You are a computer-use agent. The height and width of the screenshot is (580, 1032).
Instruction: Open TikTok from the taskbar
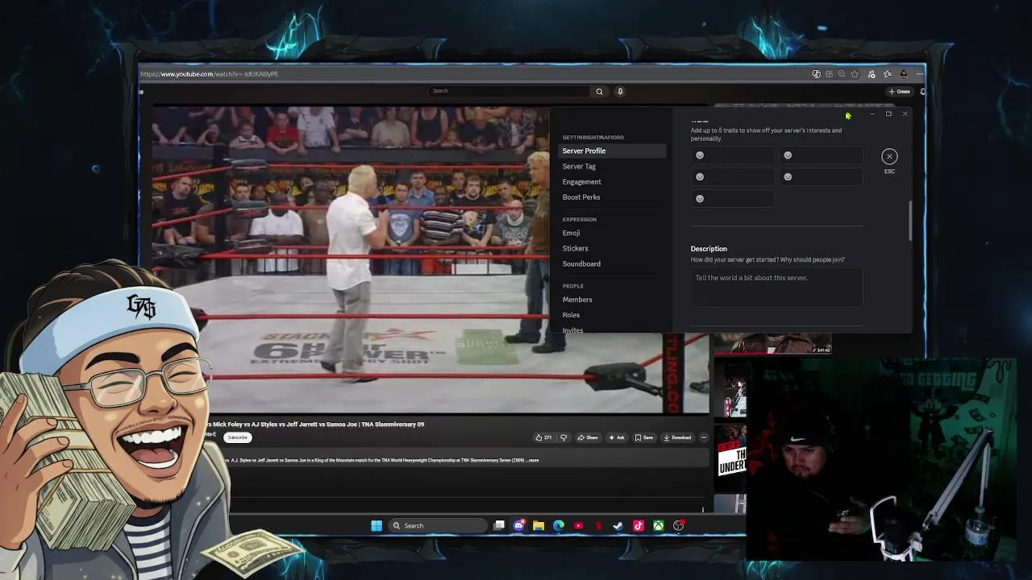point(639,525)
